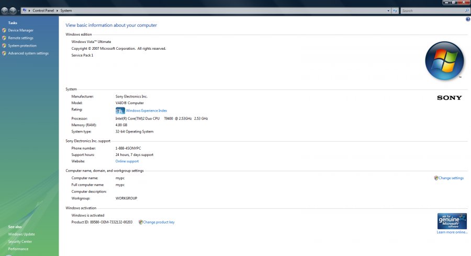471x256 pixels.
Task: Open Security Center under See also
Action: click(x=20, y=241)
